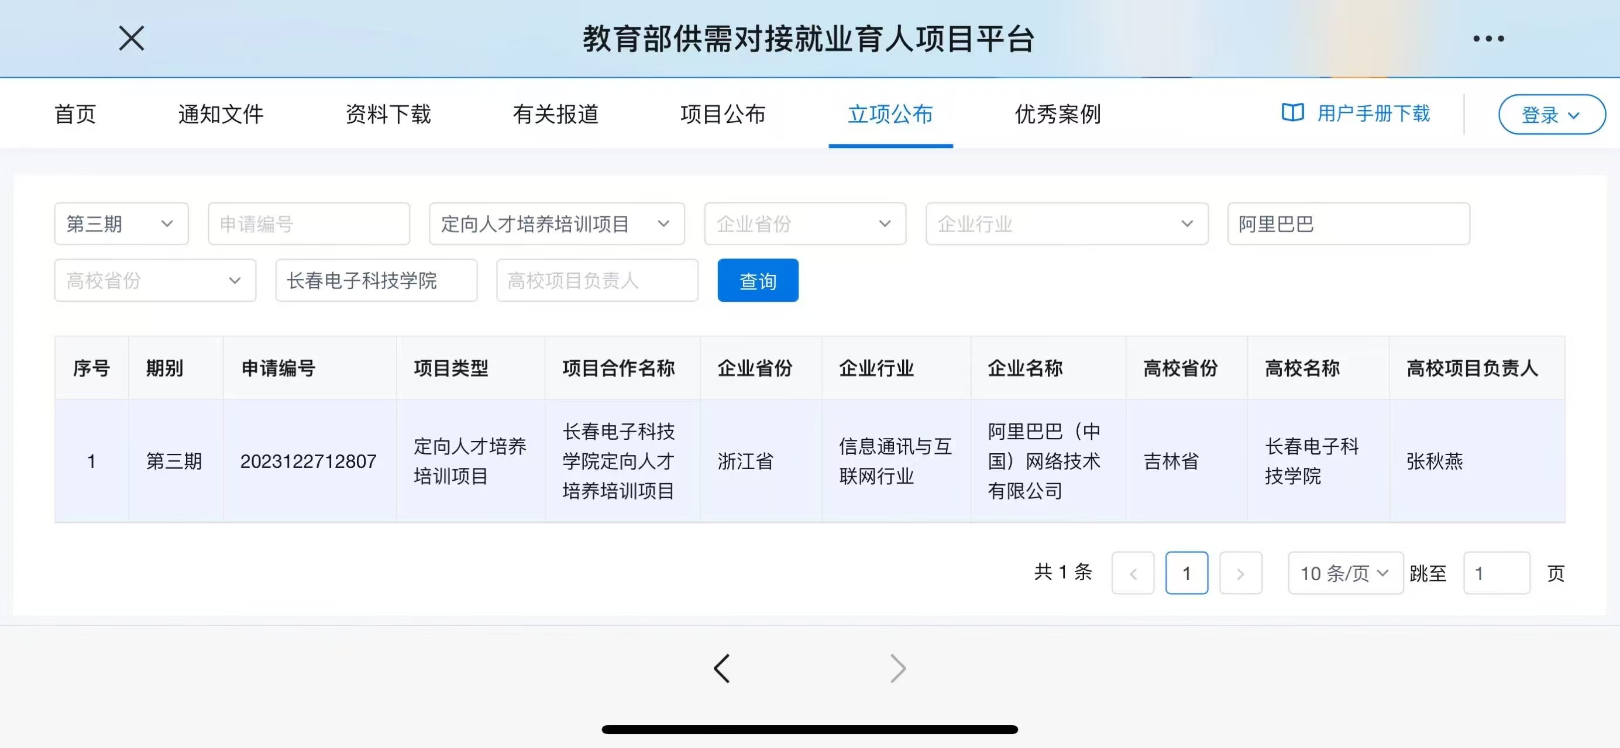Image resolution: width=1620 pixels, height=748 pixels.
Task: Focus the 申请编号 input field
Action: (309, 224)
